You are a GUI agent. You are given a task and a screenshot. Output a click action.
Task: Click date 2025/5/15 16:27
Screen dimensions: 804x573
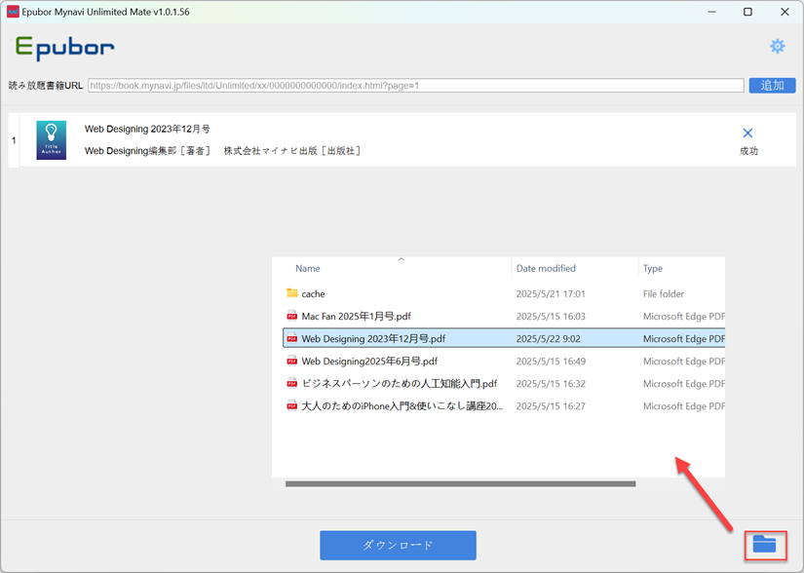551,406
